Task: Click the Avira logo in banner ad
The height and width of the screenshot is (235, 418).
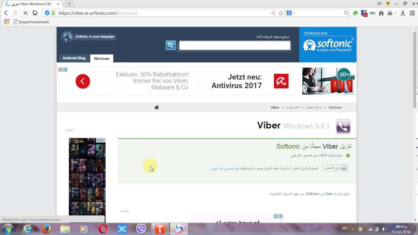Action: tap(281, 81)
